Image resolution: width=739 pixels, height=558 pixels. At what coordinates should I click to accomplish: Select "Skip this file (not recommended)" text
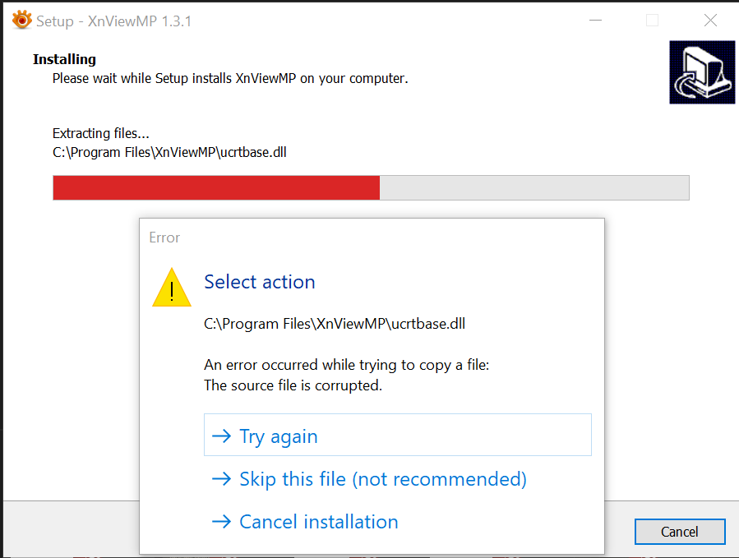point(382,479)
